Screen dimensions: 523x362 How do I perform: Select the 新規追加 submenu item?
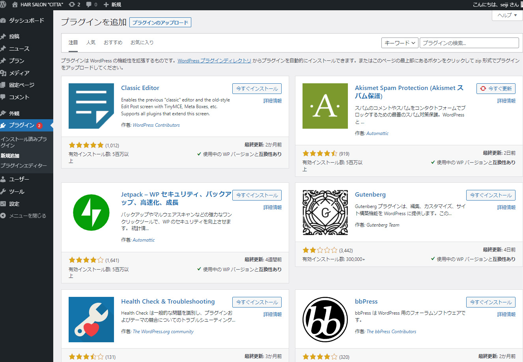10,156
